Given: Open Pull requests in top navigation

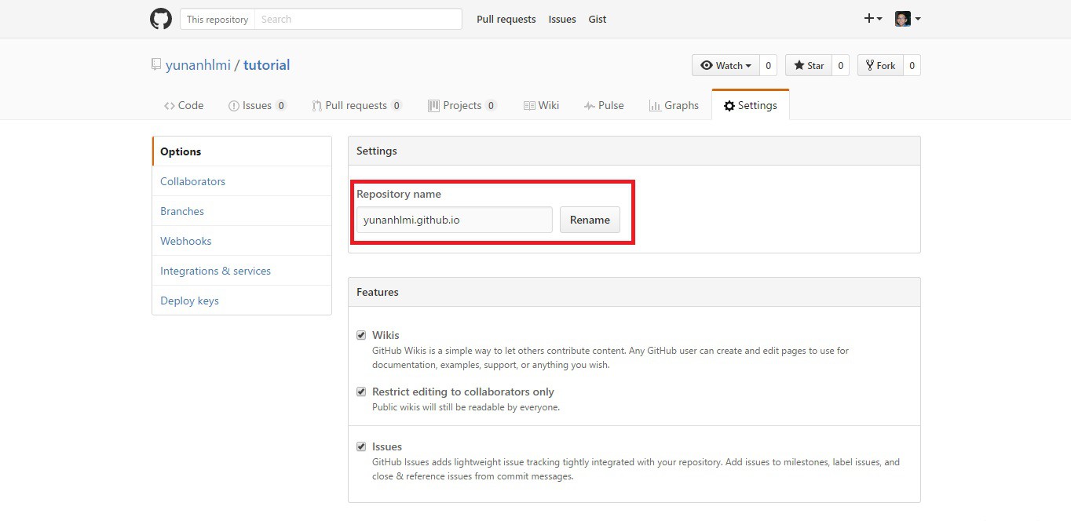Looking at the screenshot, I should [x=506, y=19].
